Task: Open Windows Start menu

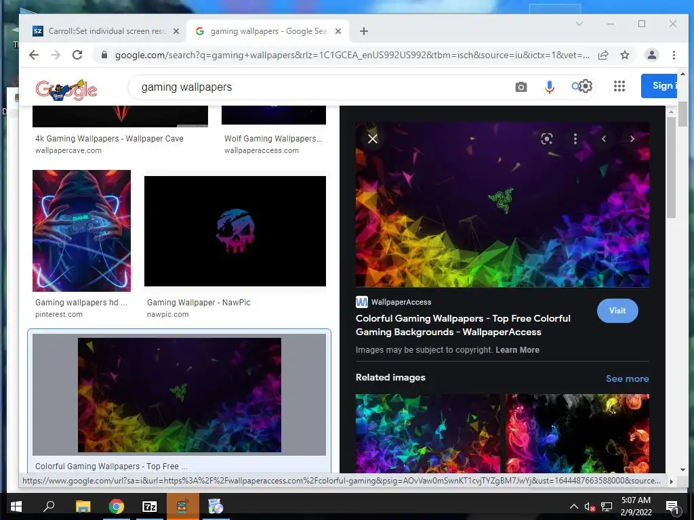Action: [x=16, y=506]
